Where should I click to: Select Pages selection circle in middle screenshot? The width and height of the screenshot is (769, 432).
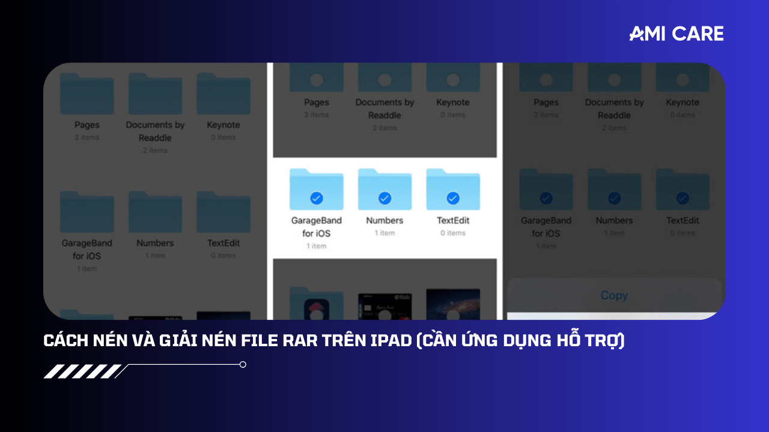(317, 79)
